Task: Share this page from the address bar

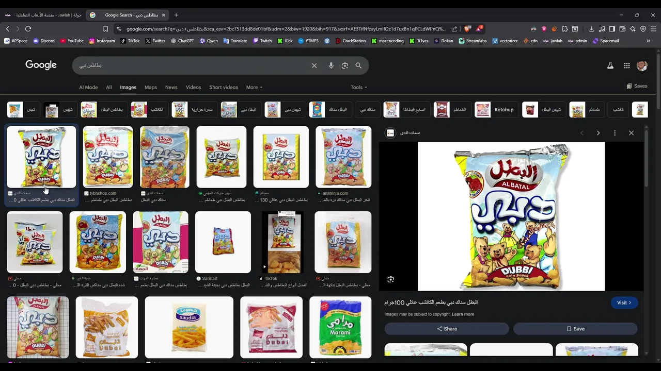Action: click(x=454, y=29)
